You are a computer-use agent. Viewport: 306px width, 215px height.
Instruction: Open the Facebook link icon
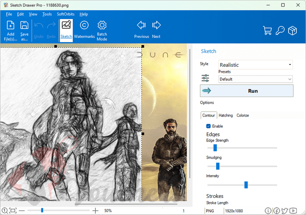(x=277, y=211)
